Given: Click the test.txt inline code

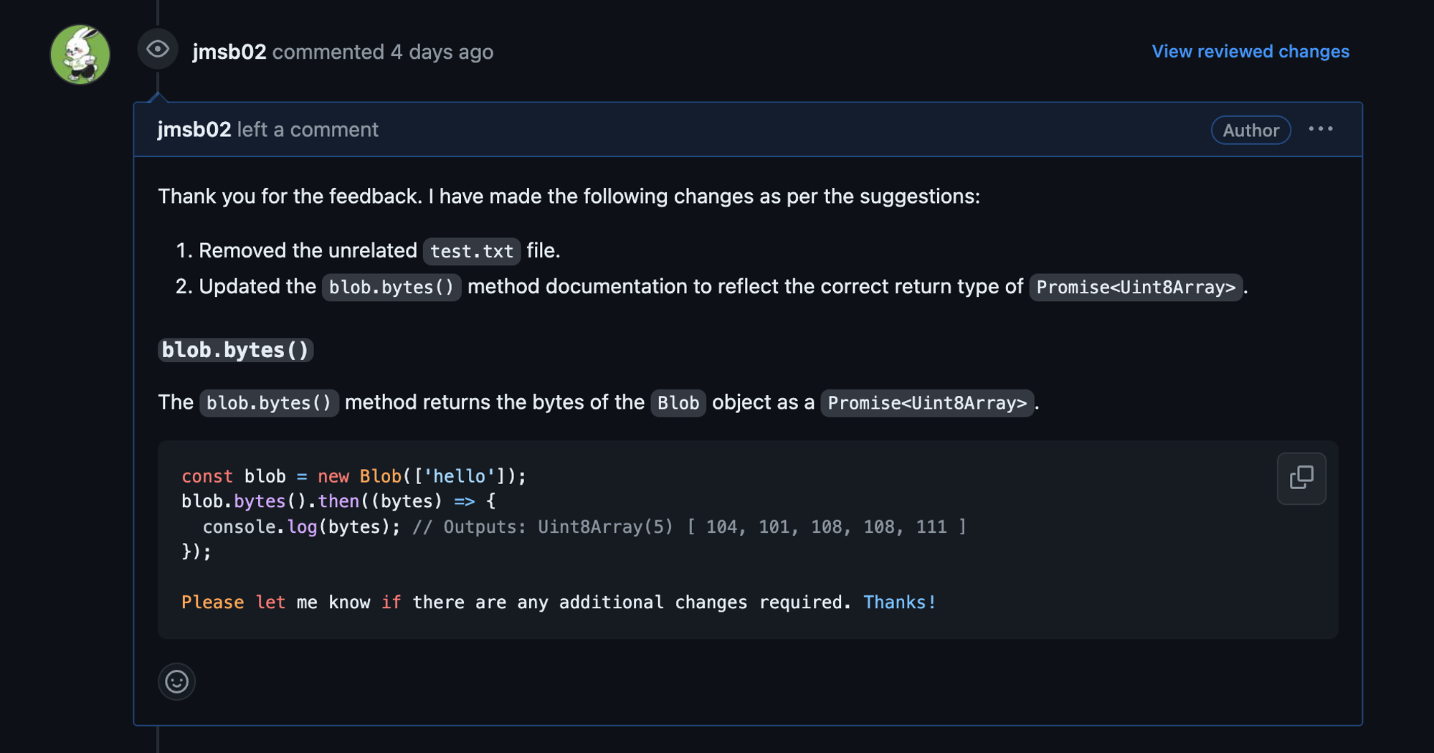Looking at the screenshot, I should coord(472,251).
